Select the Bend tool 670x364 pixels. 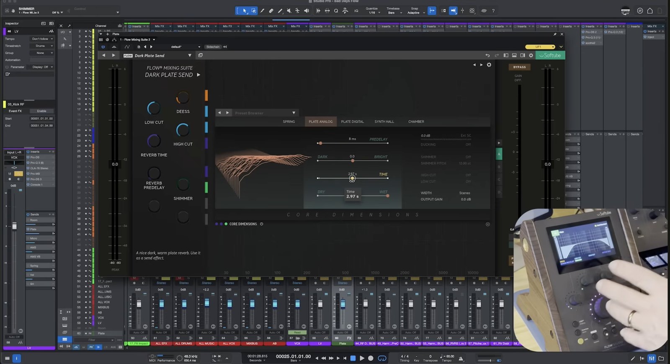(297, 11)
